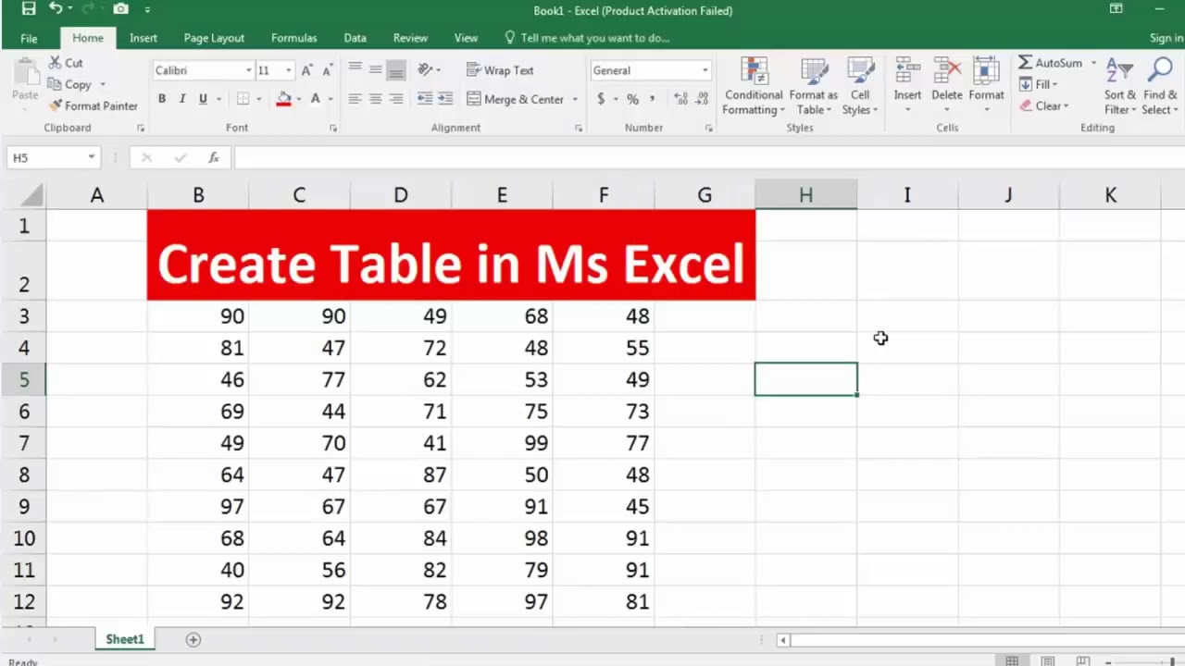Viewport: 1185px width, 666px height.
Task: Open the Calibri font name dropdown
Action: pos(248,70)
